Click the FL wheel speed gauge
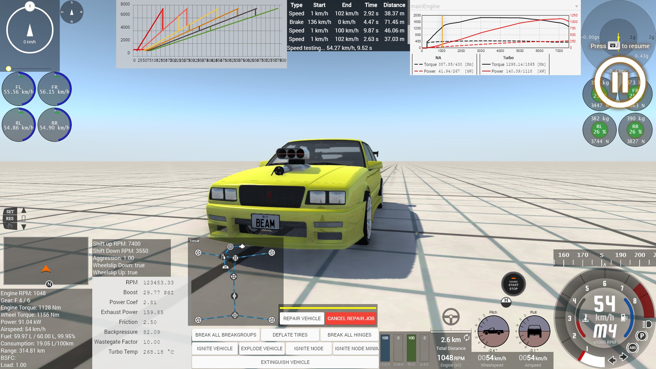 (x=19, y=89)
